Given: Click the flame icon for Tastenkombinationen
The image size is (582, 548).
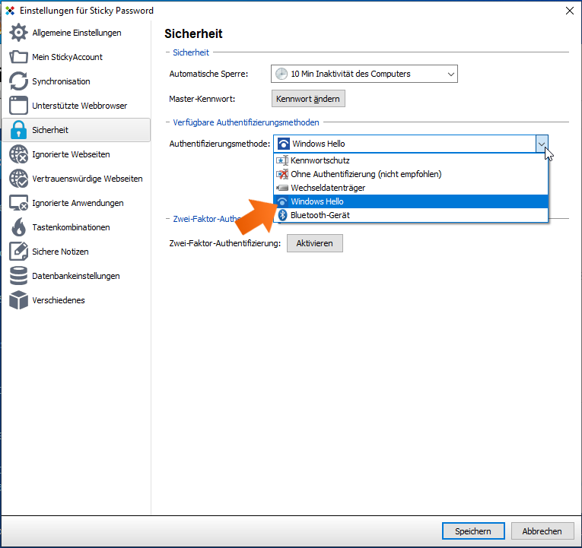Looking at the screenshot, I should click(18, 227).
